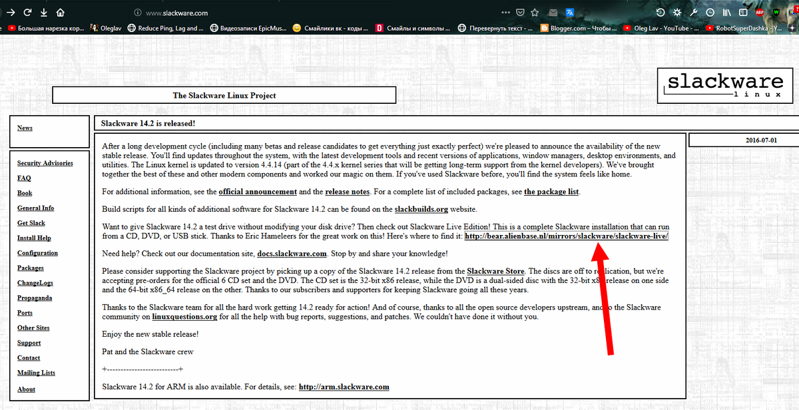This screenshot has width=799, height=410.
Task: Follow the official announcement link
Action: pyautogui.click(x=258, y=192)
